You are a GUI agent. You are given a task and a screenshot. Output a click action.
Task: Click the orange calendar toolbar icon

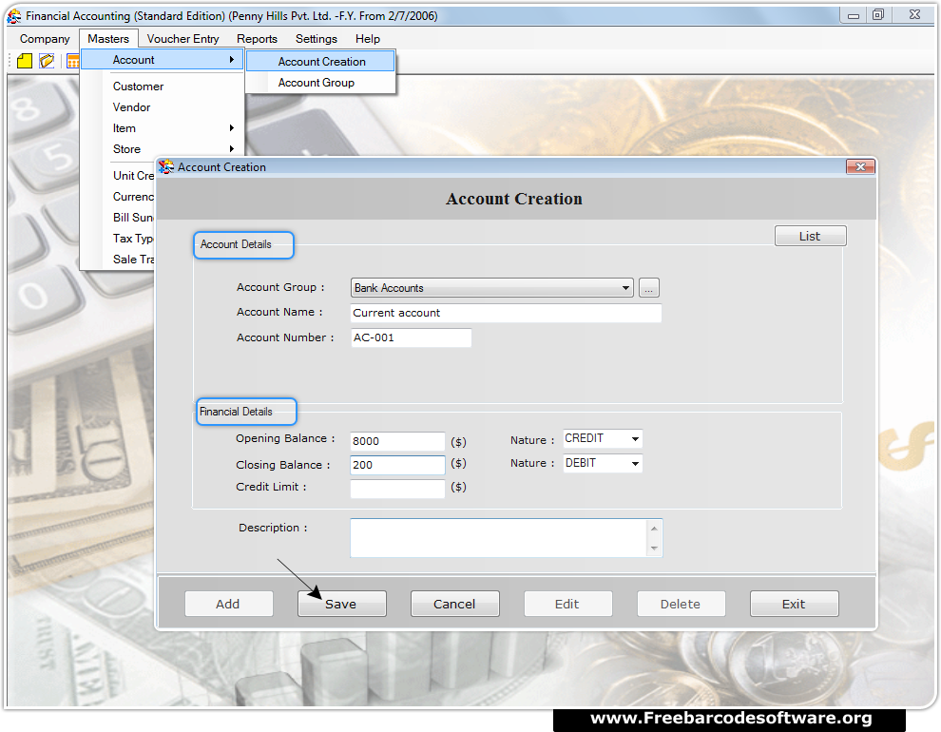pos(72,61)
